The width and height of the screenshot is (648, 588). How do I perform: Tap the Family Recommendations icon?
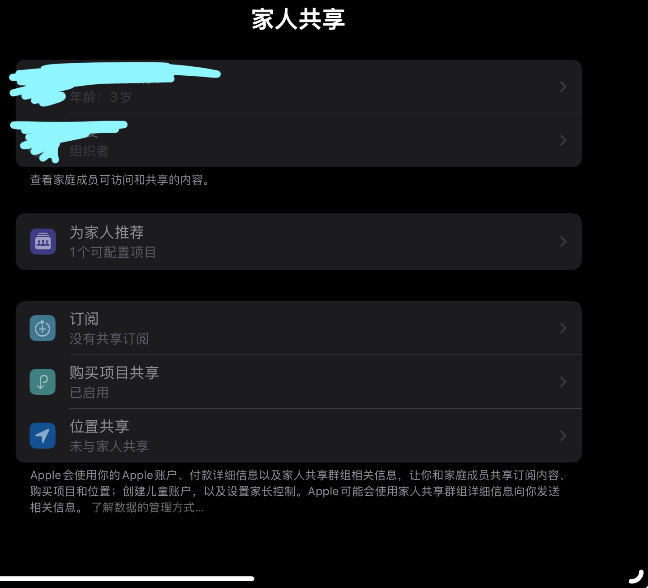pyautogui.click(x=43, y=242)
